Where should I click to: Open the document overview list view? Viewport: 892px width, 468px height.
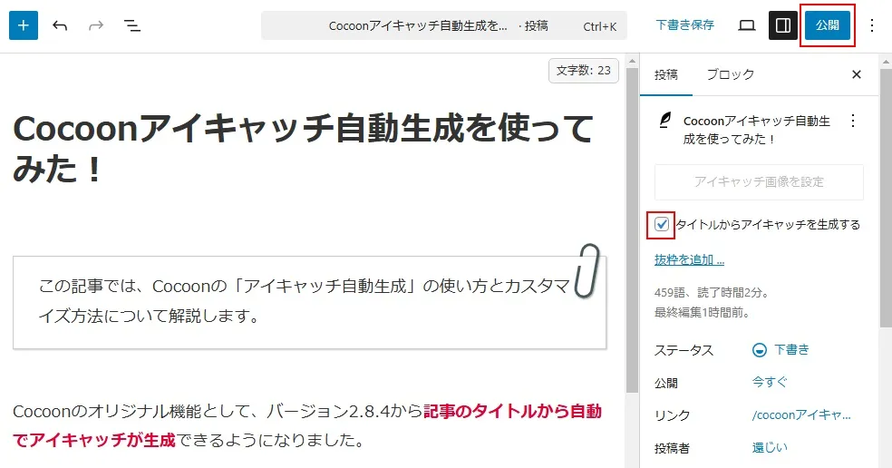[132, 25]
